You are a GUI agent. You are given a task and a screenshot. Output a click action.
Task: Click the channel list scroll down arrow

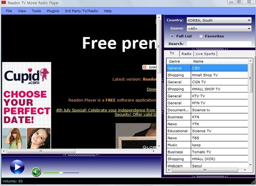click(250, 165)
